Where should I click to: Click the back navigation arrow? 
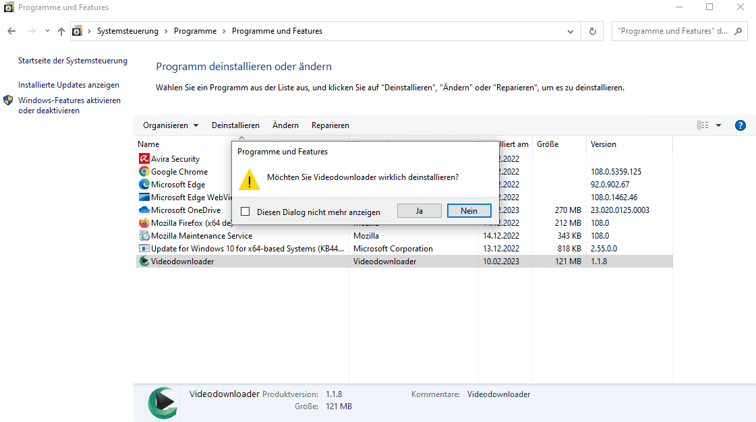tap(11, 30)
